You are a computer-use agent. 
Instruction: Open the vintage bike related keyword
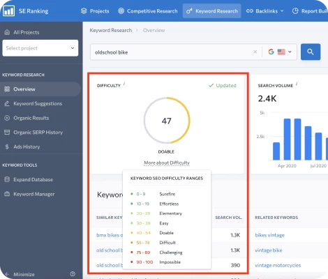tap(269, 250)
